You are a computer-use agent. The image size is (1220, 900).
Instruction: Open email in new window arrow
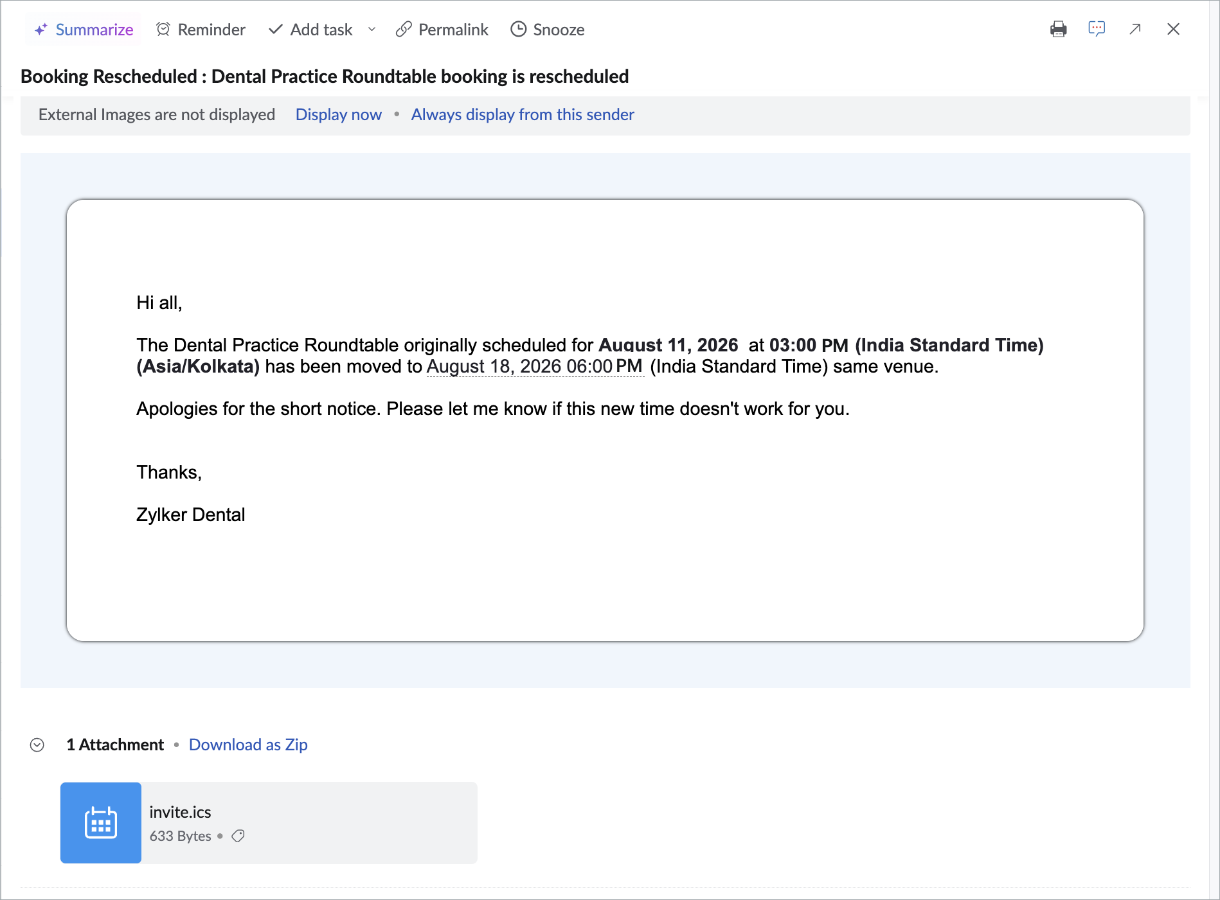point(1135,29)
